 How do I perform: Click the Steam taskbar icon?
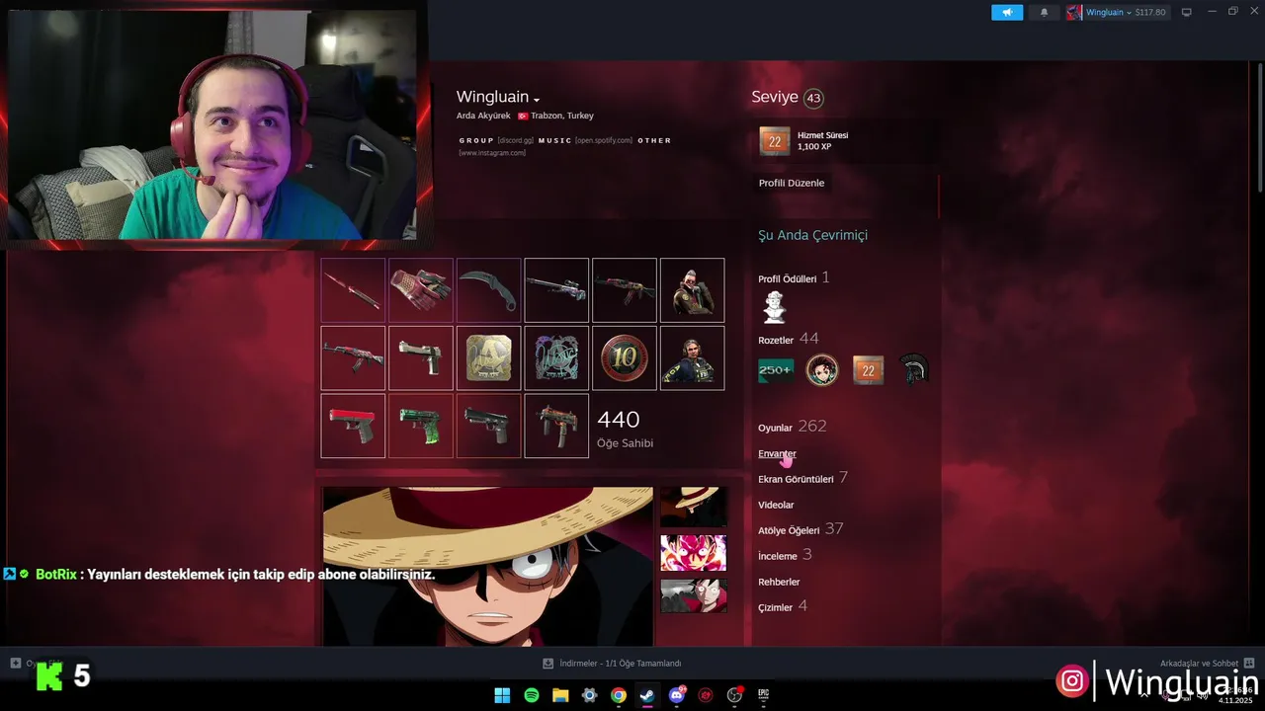coord(647,695)
